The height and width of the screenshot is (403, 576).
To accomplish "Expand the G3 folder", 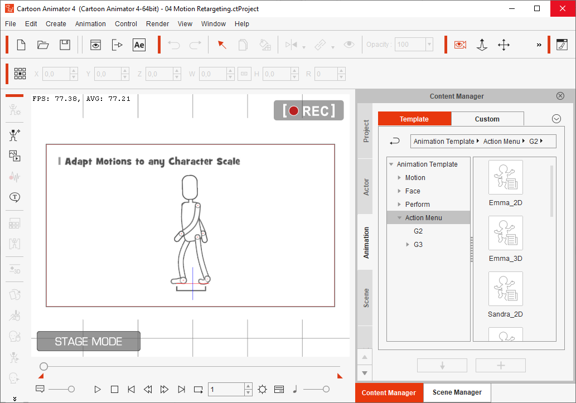I will pos(408,245).
